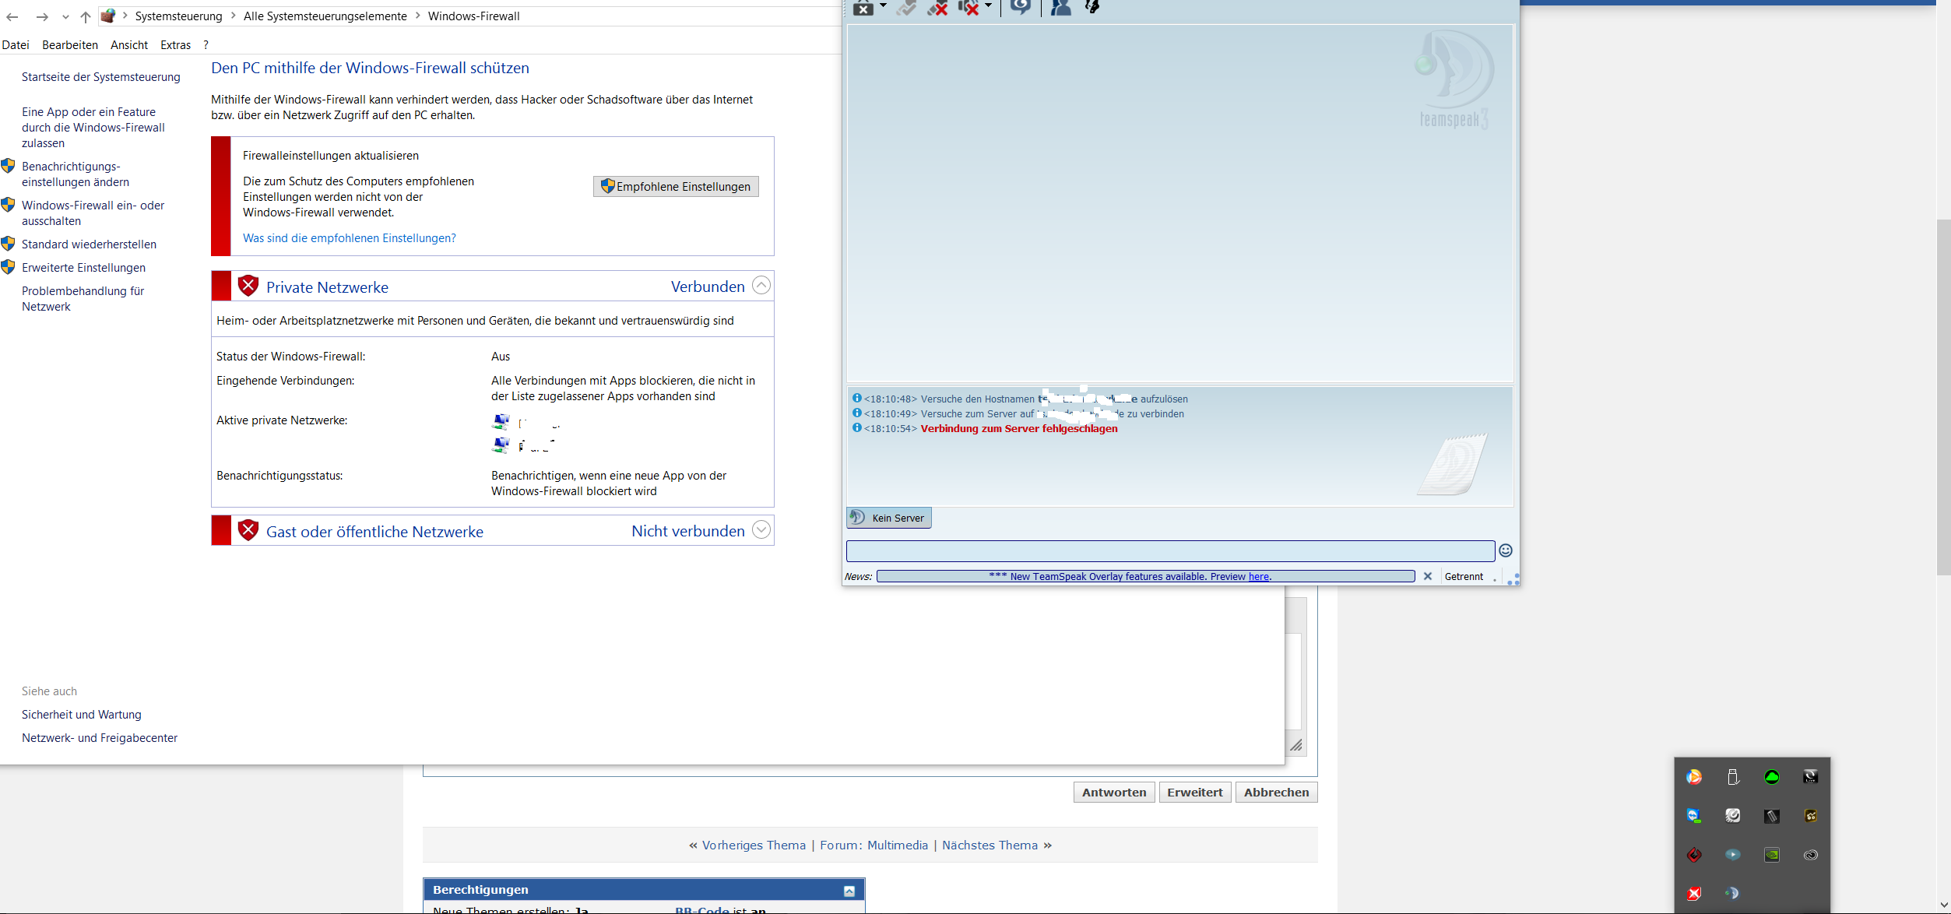
Task: Open the TeamSpeak contacts icon
Action: 1060,8
